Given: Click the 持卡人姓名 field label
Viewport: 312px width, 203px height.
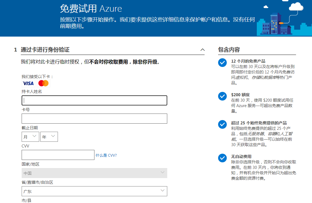Looking at the screenshot, I should click(32, 91).
